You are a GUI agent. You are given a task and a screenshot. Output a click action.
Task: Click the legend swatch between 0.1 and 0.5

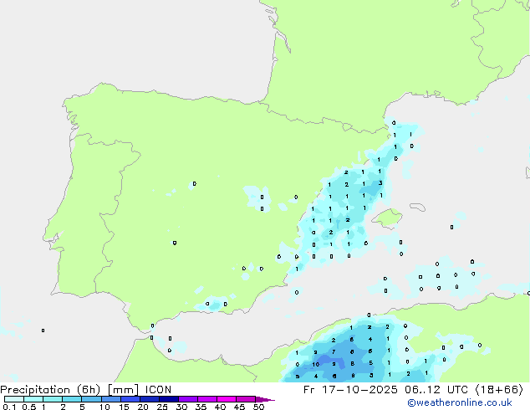(x=14, y=399)
